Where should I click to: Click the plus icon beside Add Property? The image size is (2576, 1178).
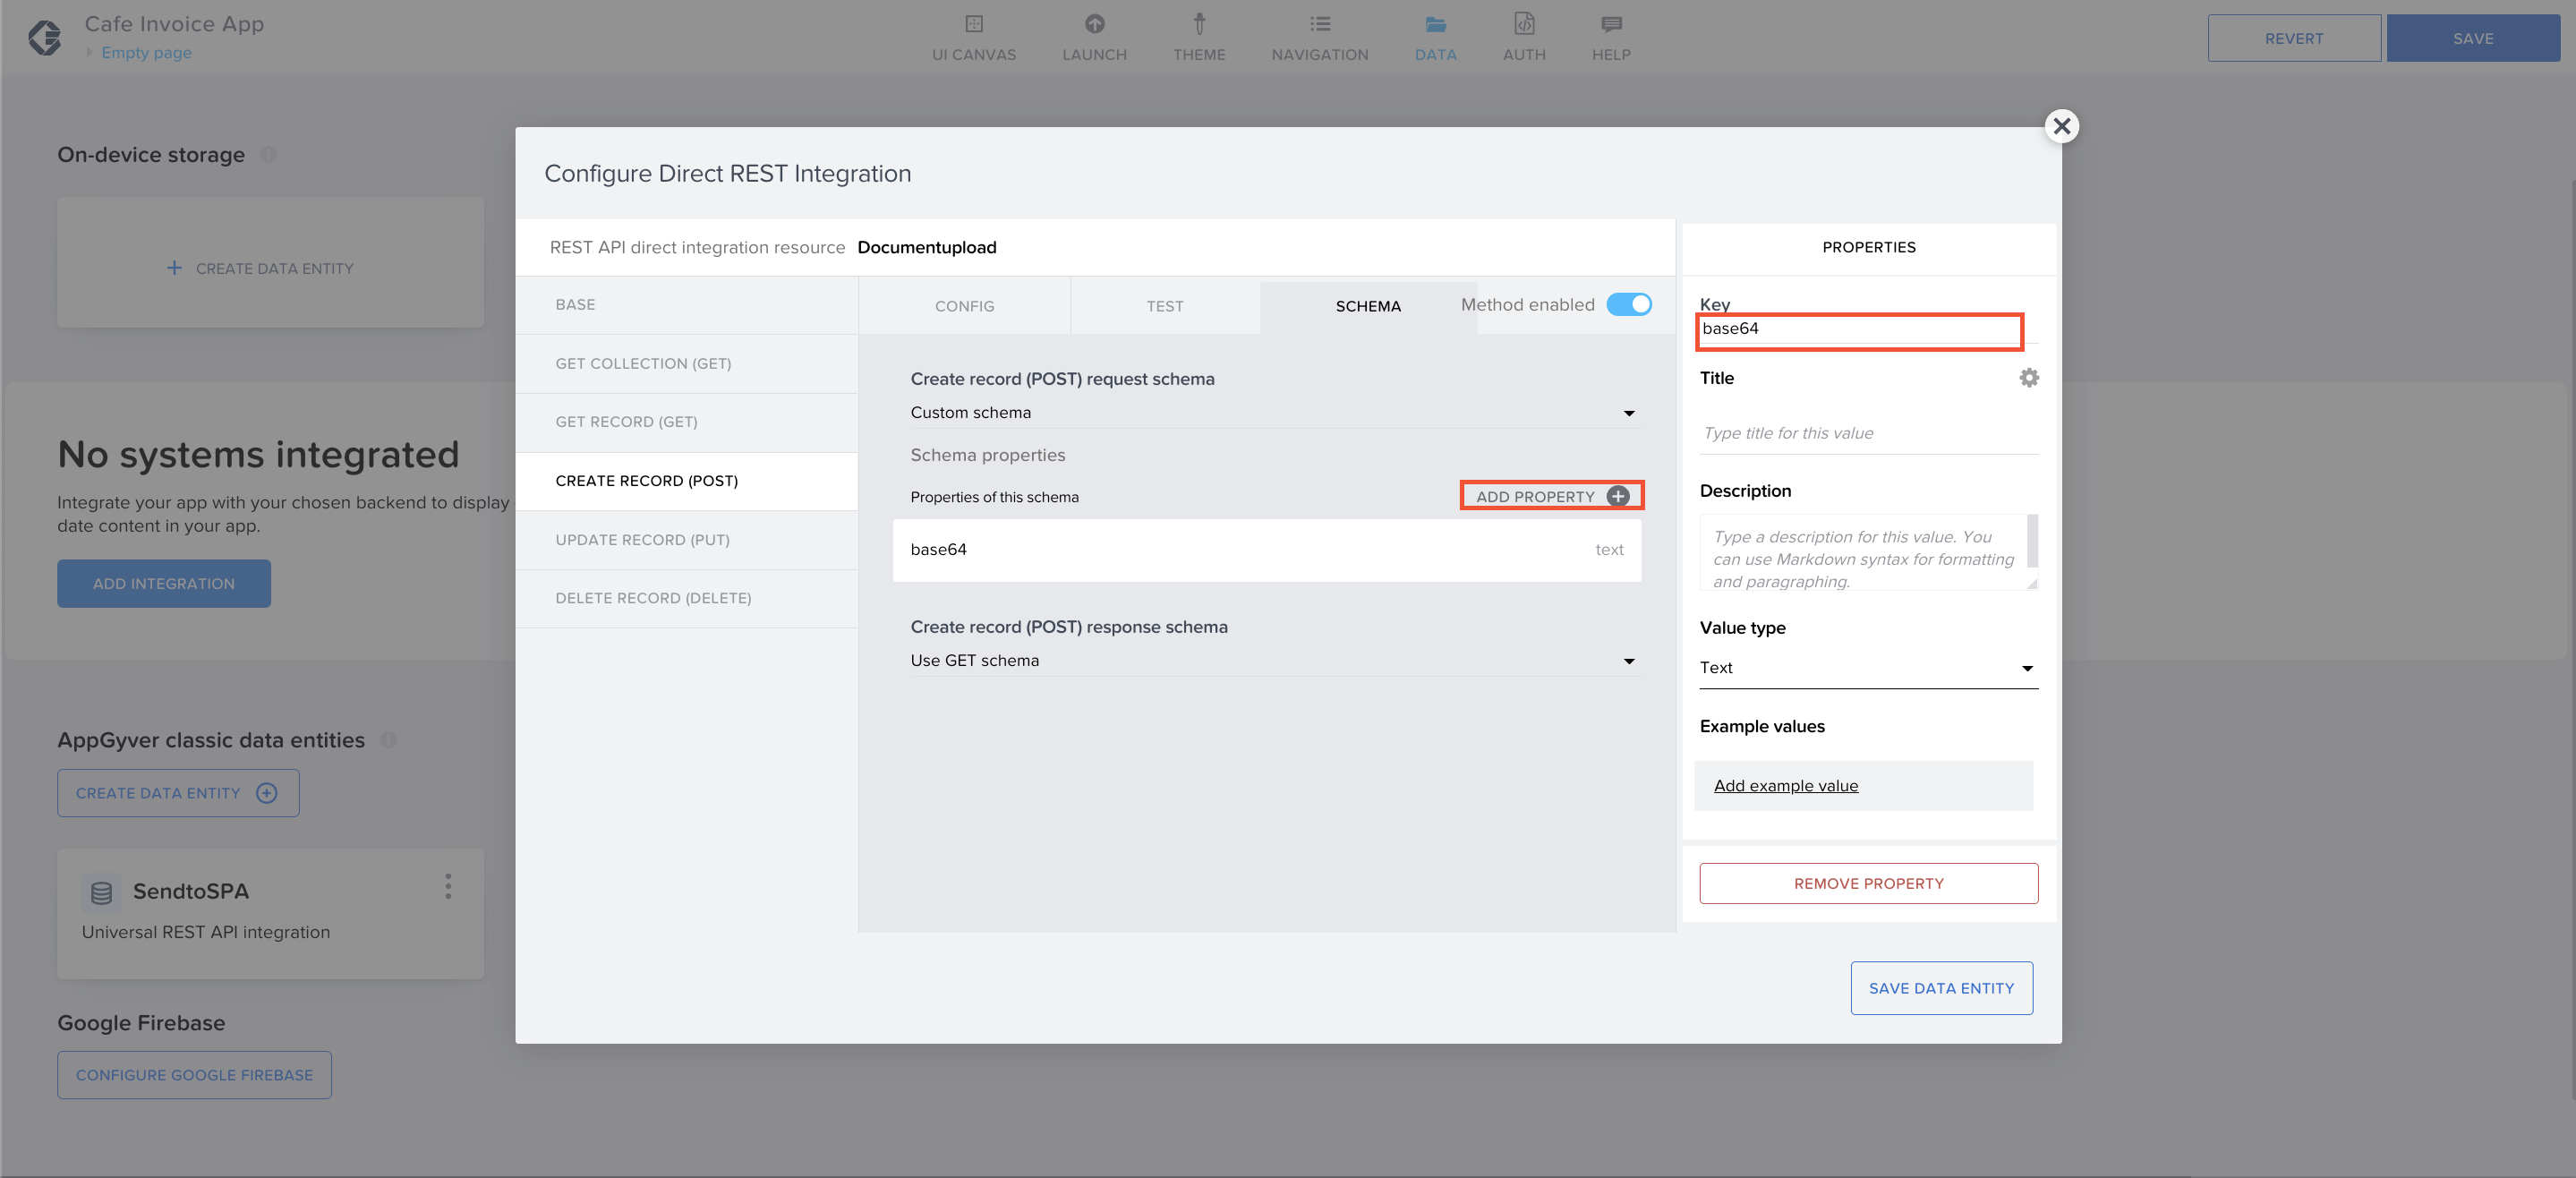point(1617,496)
